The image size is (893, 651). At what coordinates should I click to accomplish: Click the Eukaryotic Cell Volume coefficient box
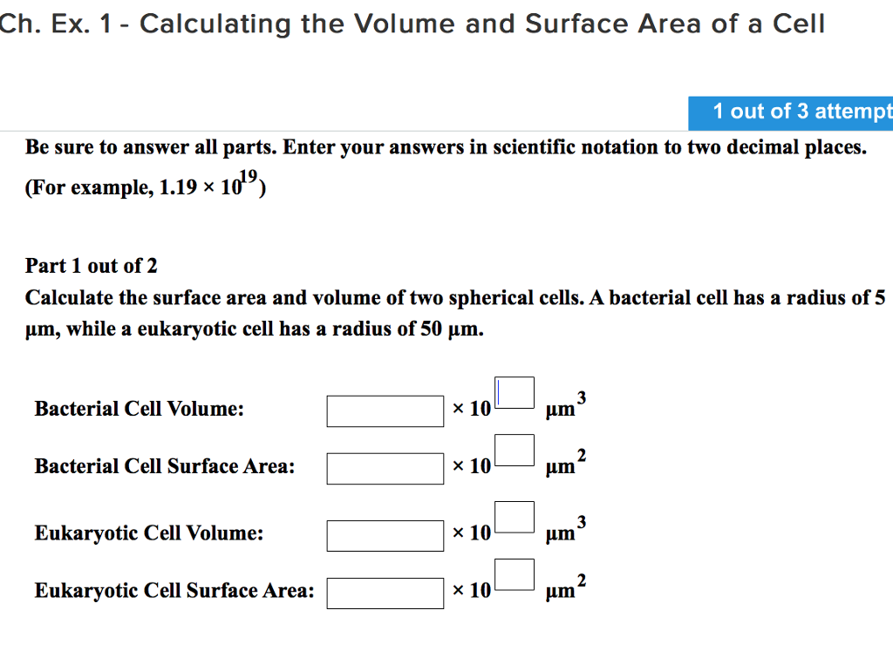[385, 536]
